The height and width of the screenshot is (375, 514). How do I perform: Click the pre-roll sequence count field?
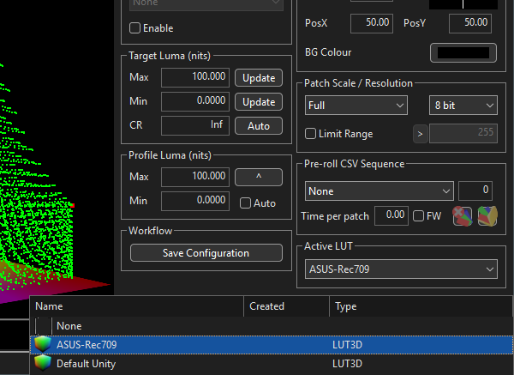tap(475, 191)
